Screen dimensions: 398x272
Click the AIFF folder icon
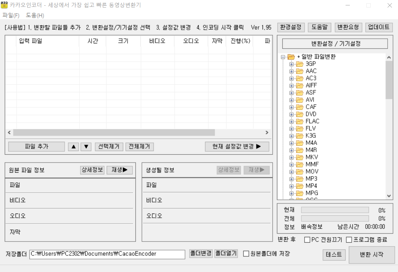tap(300, 85)
